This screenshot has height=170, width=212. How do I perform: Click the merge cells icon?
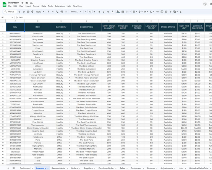coord(127,12)
